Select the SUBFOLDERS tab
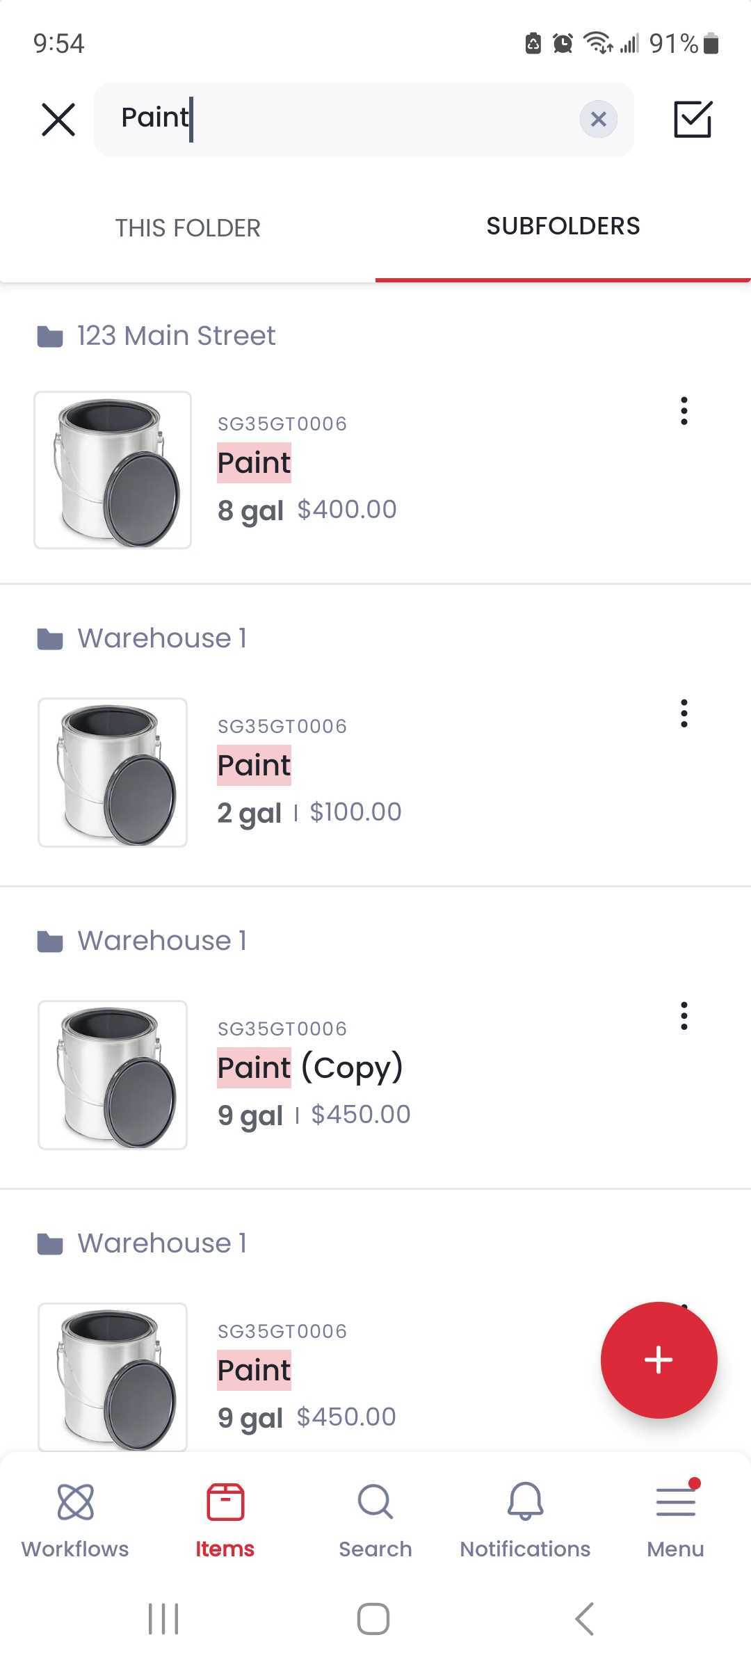 (x=563, y=227)
